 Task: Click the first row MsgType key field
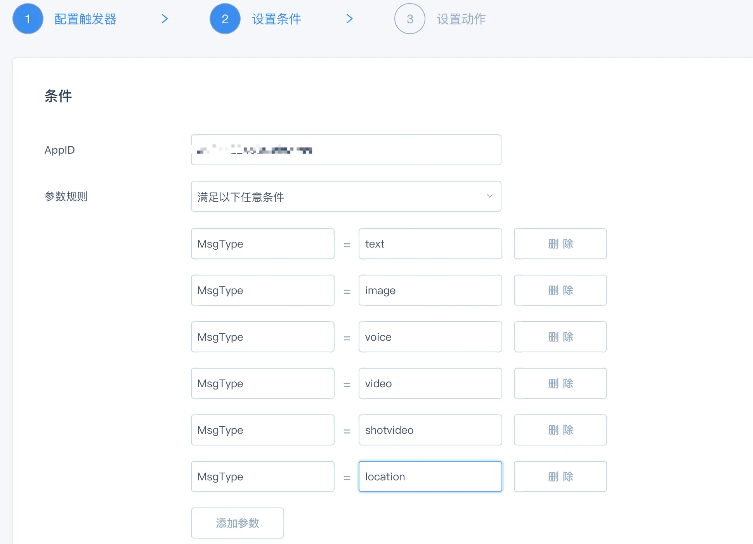(262, 244)
